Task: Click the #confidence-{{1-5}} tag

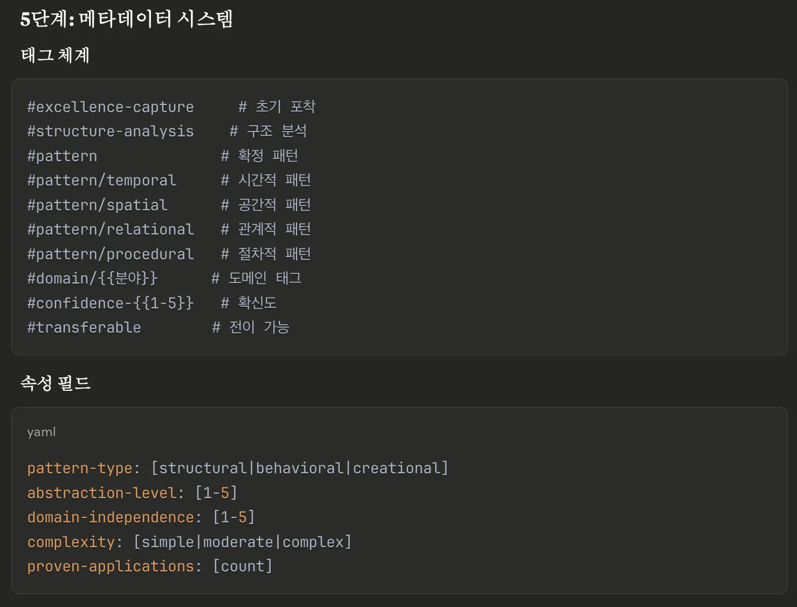Action: click(x=111, y=303)
